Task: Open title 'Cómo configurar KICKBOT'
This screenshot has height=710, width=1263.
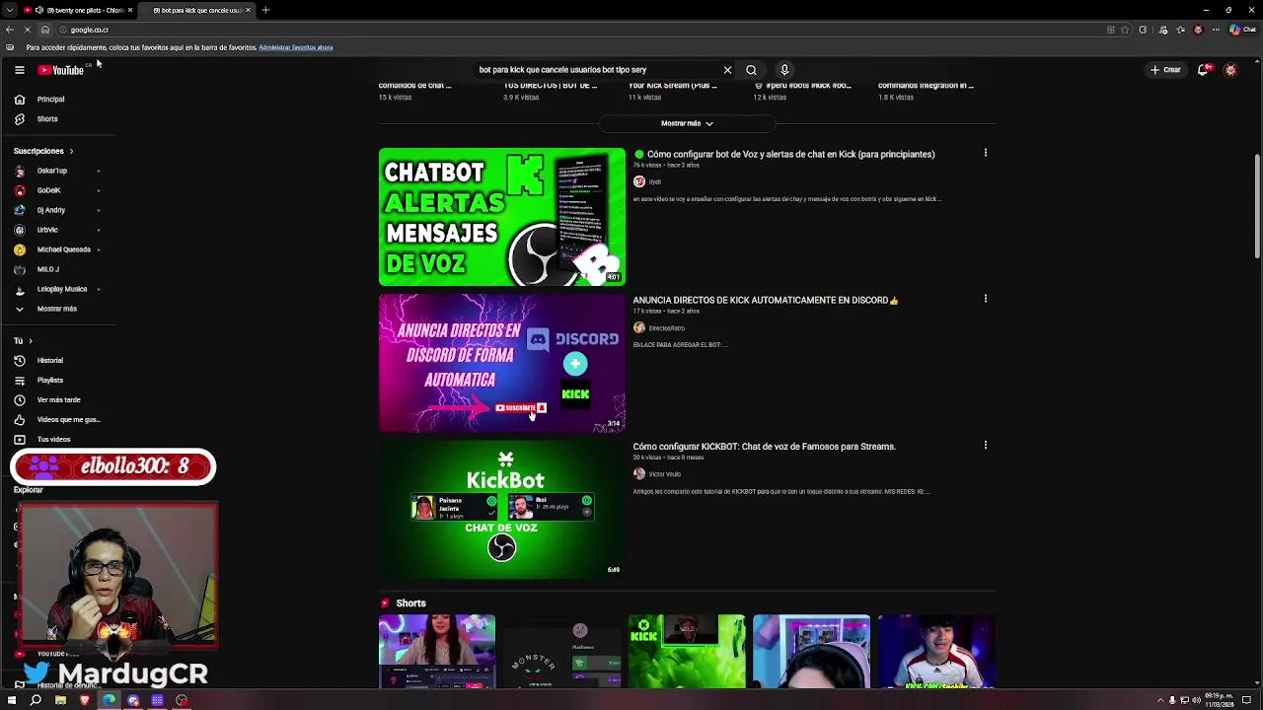Action: (x=764, y=447)
